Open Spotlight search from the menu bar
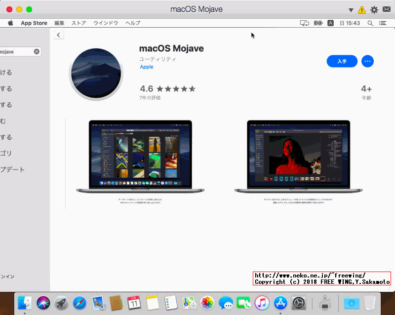The height and width of the screenshot is (315, 395). pyautogui.click(x=370, y=23)
